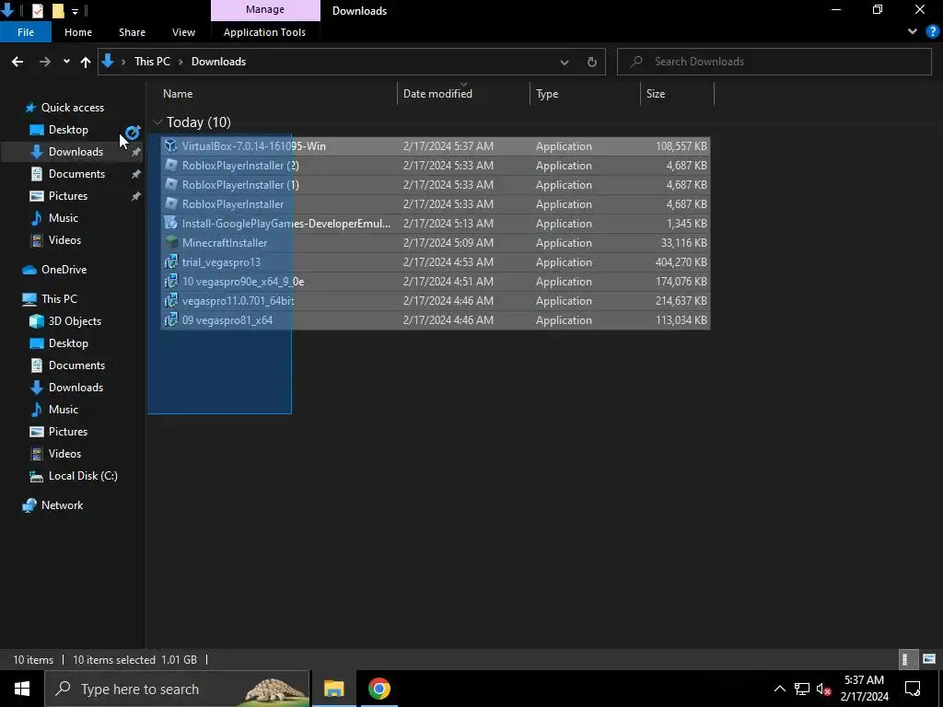Click the Manage contextual tab
The width and height of the screenshot is (943, 707).
(x=265, y=9)
